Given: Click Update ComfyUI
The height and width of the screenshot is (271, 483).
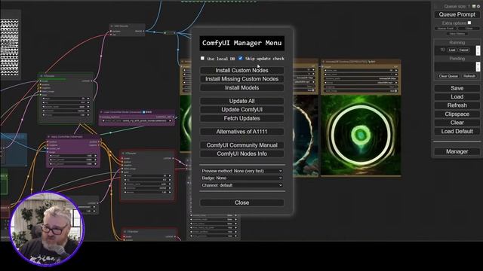Looking at the screenshot, I should pyautogui.click(x=241, y=110).
